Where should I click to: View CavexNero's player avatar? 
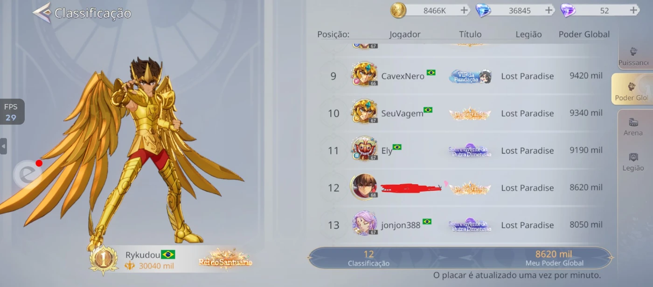pyautogui.click(x=364, y=74)
